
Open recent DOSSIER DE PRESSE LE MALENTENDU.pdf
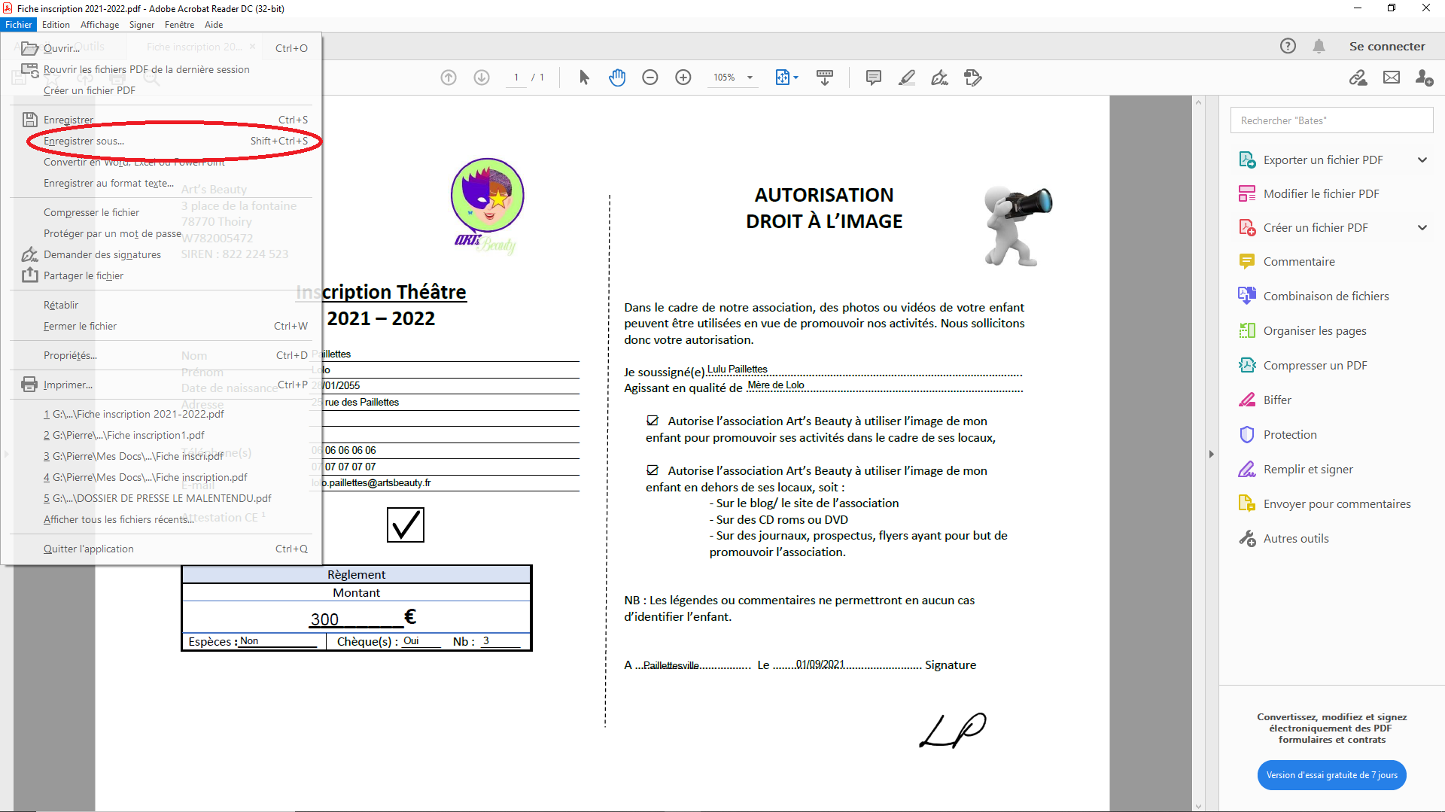point(161,498)
